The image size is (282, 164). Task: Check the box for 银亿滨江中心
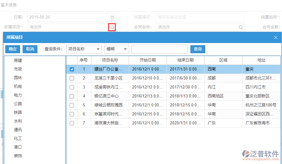click(72, 96)
